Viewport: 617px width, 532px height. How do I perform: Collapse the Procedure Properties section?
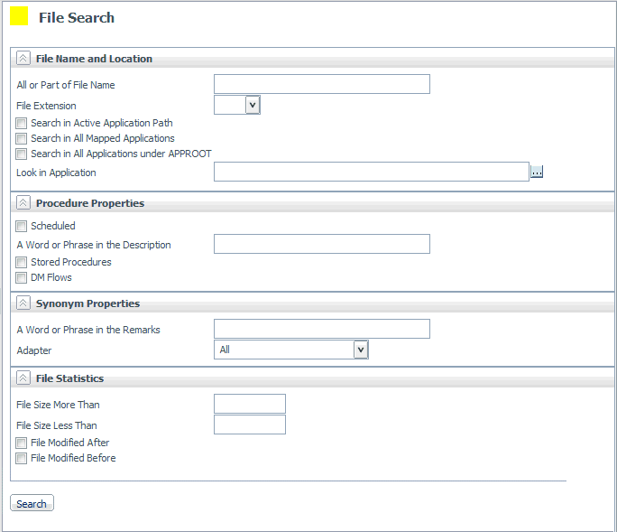click(23, 203)
